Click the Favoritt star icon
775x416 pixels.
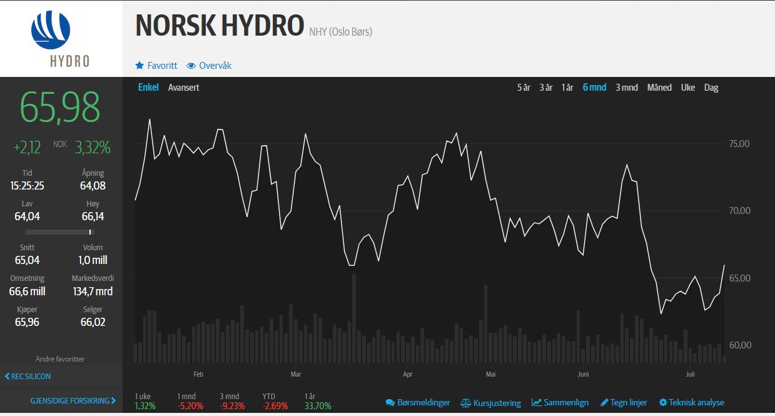pos(139,65)
